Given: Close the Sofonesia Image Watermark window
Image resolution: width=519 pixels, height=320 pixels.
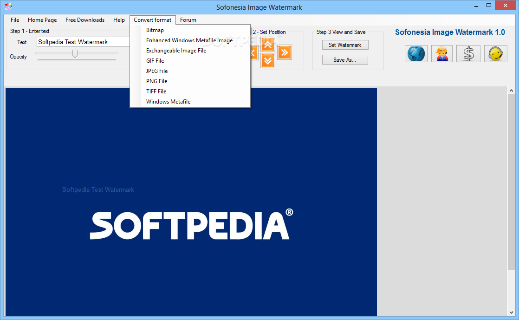Looking at the screenshot, I should pyautogui.click(x=506, y=5).
